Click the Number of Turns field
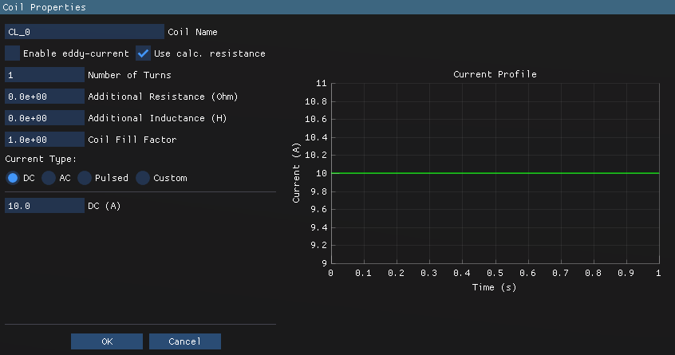675x355 pixels. pos(45,75)
